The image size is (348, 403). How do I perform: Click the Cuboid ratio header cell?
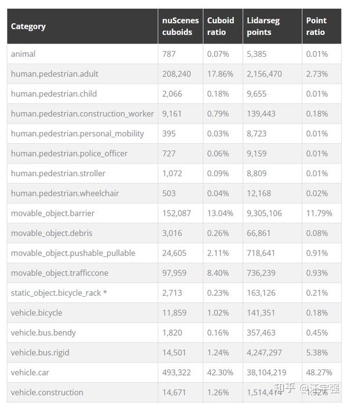[223, 26]
